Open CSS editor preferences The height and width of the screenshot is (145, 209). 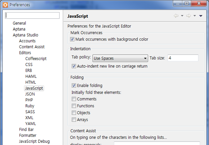click(x=29, y=65)
